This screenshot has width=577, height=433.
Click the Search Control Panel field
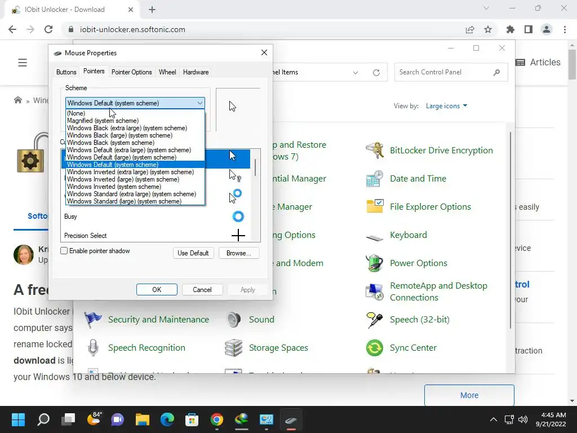(x=451, y=72)
